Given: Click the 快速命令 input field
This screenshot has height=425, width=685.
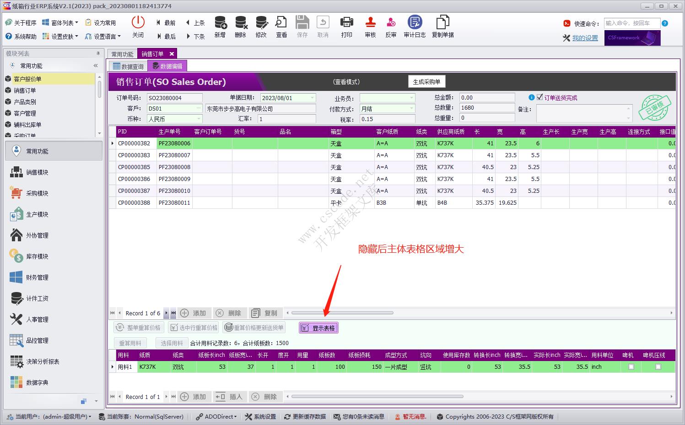Looking at the screenshot, I should (x=631, y=23).
